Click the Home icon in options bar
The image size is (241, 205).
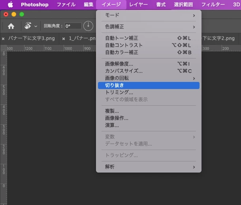tap(11, 26)
